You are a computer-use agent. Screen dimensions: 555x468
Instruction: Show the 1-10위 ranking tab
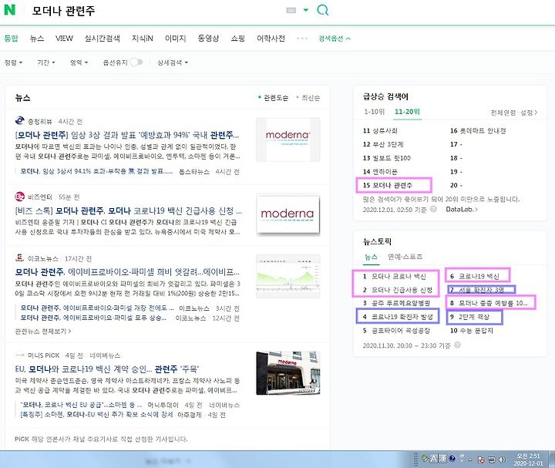tap(374, 112)
